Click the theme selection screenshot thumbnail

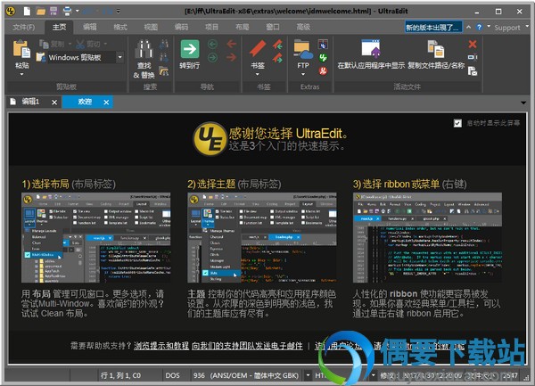click(x=261, y=238)
